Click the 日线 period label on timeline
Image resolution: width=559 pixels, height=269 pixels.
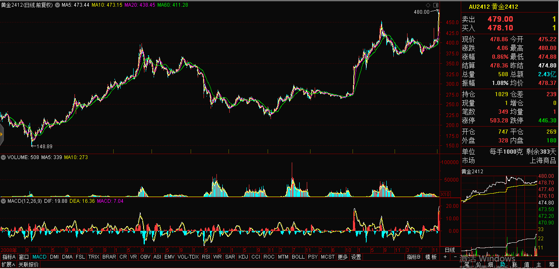pos(450,250)
